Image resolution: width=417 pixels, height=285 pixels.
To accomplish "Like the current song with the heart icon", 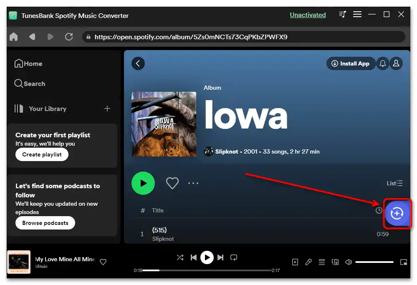I will pyautogui.click(x=103, y=262).
